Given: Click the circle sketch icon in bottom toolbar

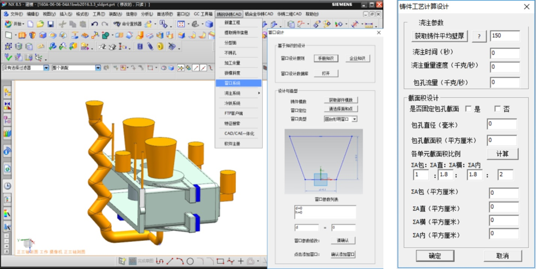Looking at the screenshot, I should [x=190, y=261].
